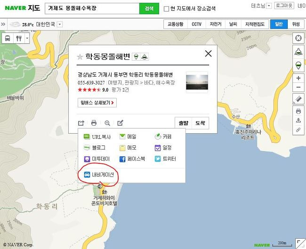Image resolution: width=306 pixels, height=249 pixels.
Task: Select the 자전거 tab
Action: pyautogui.click(x=216, y=24)
